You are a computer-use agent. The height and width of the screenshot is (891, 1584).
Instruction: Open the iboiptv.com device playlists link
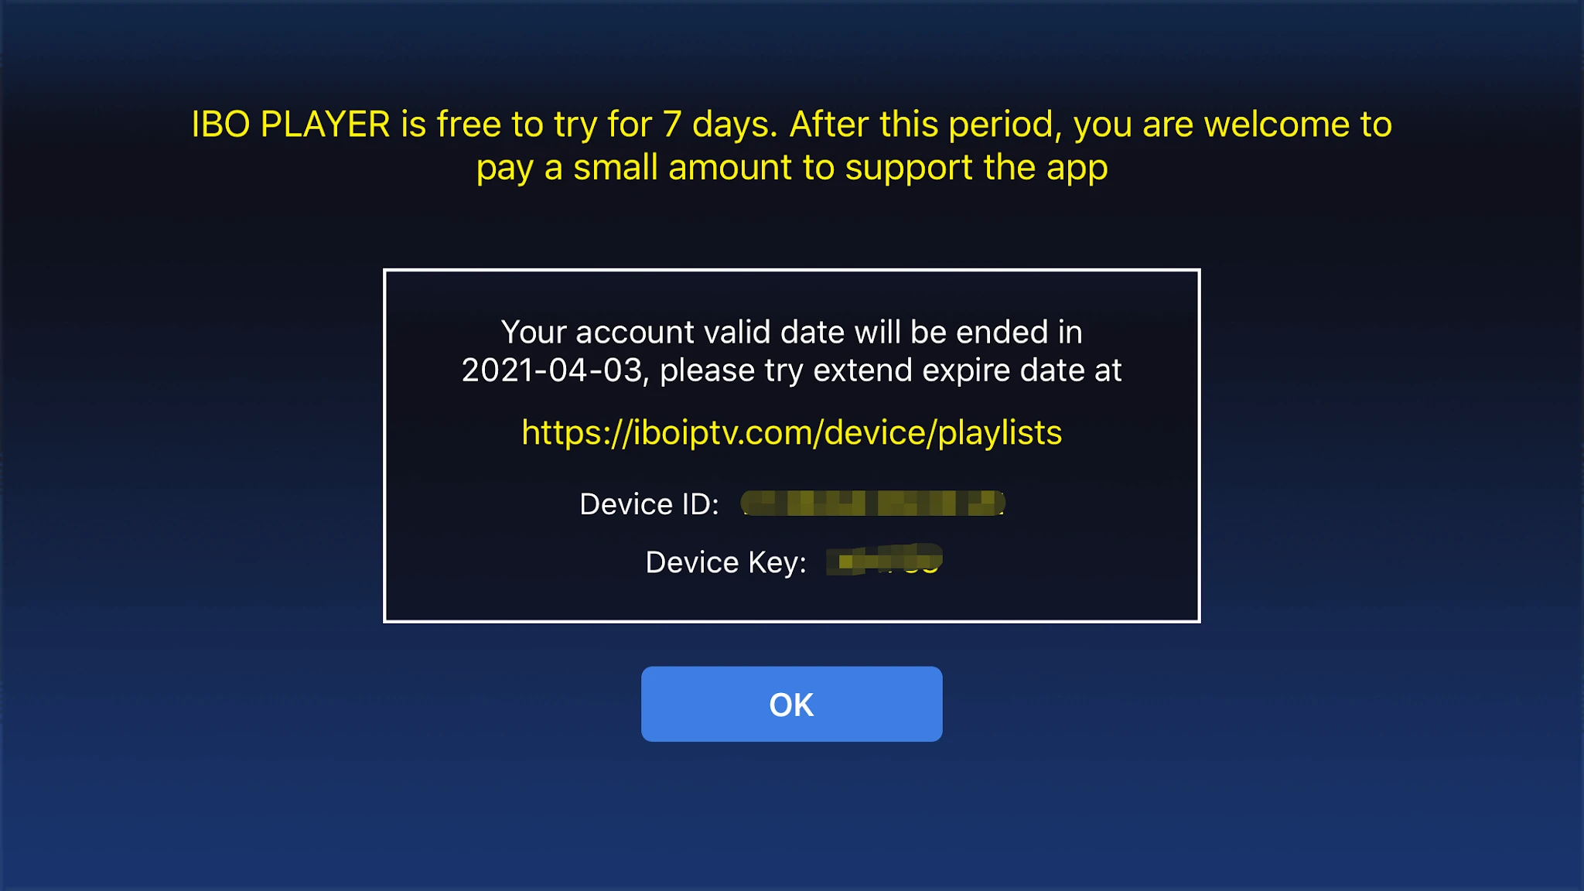tap(791, 433)
